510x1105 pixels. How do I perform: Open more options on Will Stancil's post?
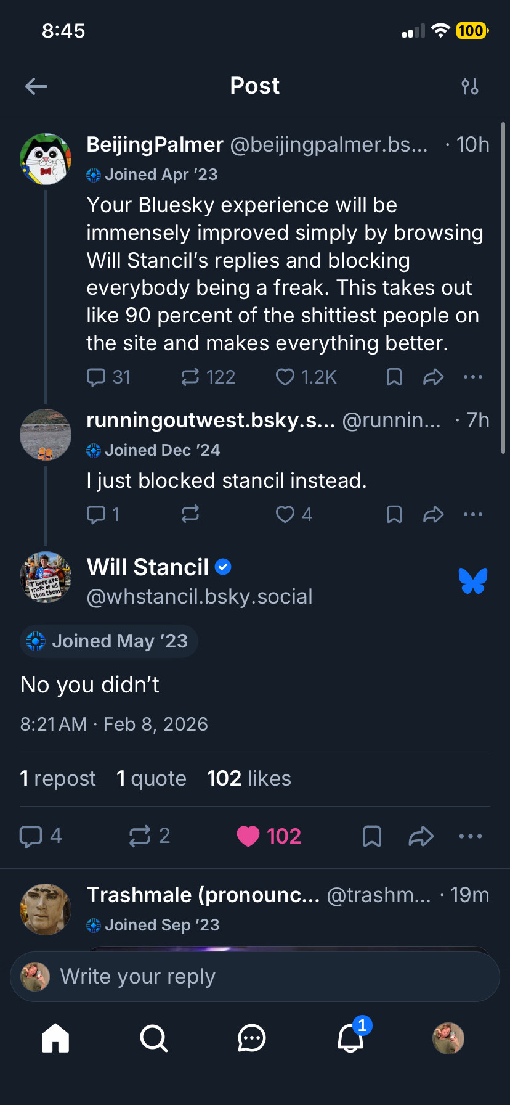471,836
